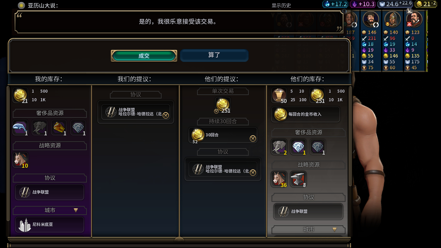Expand their 城市 section arrow
The image size is (441, 248).
[x=334, y=229]
